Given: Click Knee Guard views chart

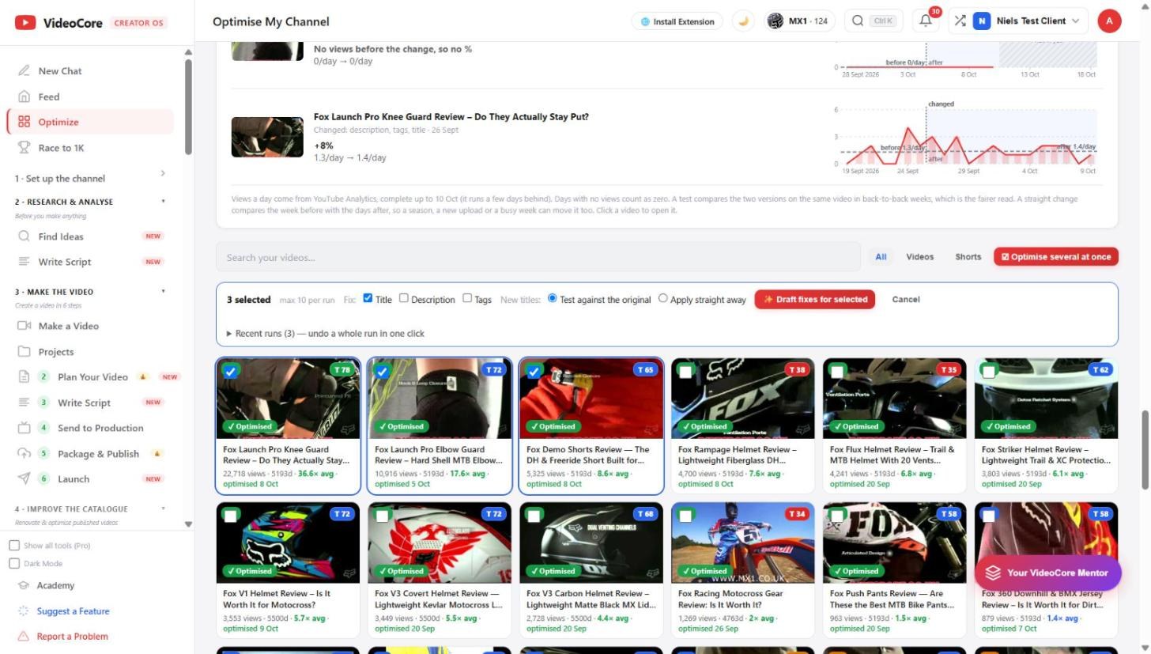Looking at the screenshot, I should tap(967, 137).
